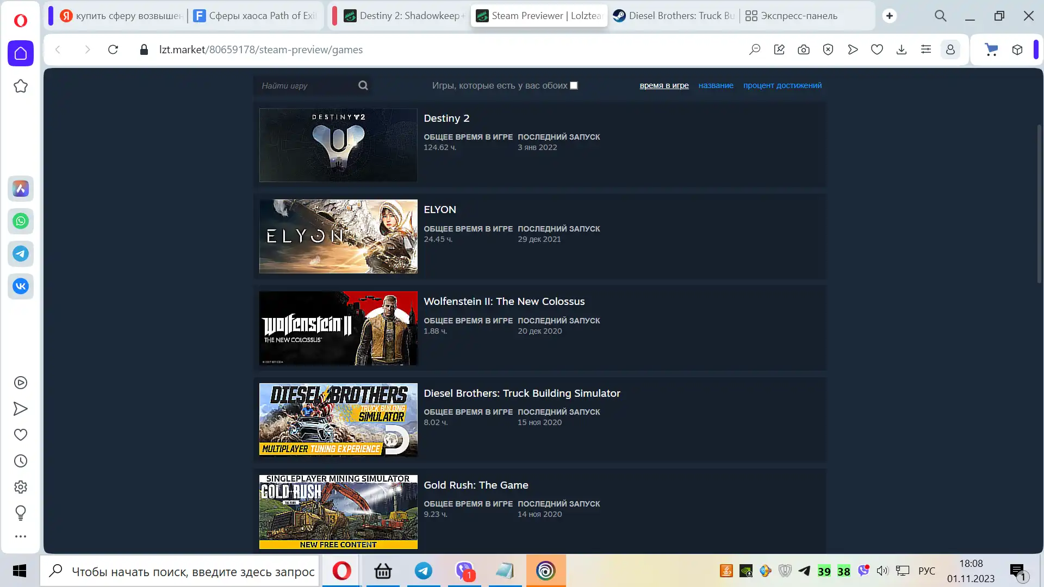This screenshot has width=1044, height=587.
Task: Click the game search magnifier button
Action: tap(363, 85)
